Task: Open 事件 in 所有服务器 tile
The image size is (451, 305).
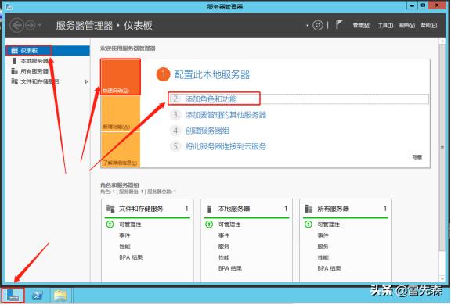Action: 323,235
